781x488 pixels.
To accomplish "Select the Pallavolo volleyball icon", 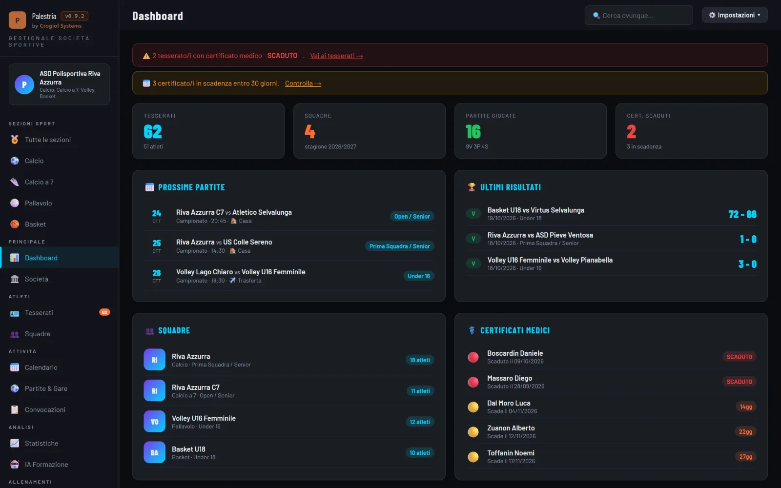I will pyautogui.click(x=15, y=203).
